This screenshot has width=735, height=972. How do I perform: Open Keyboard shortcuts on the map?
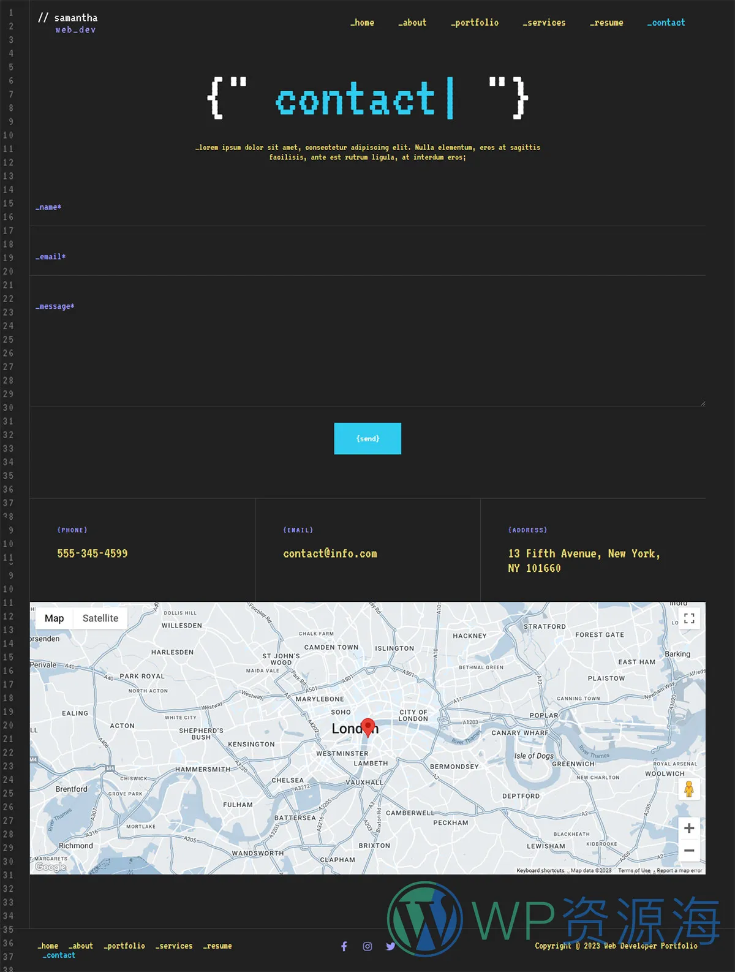tap(540, 870)
